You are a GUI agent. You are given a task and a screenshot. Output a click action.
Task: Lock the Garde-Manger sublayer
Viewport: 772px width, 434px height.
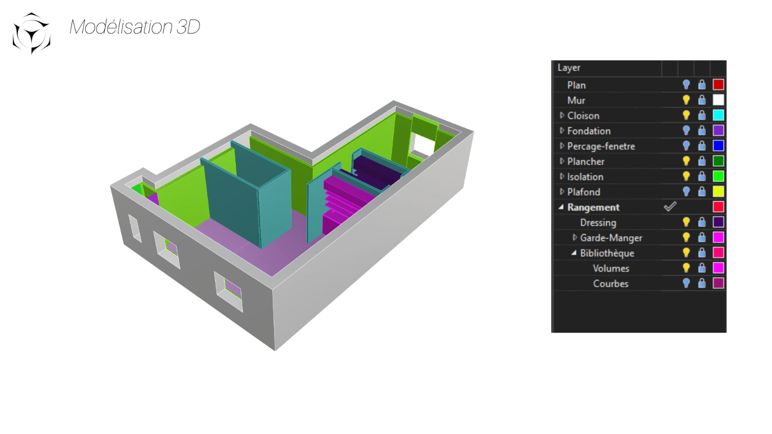(701, 237)
